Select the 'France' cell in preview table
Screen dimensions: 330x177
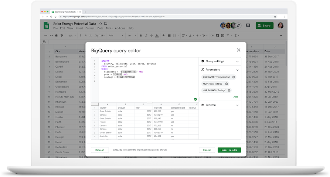point(108,122)
